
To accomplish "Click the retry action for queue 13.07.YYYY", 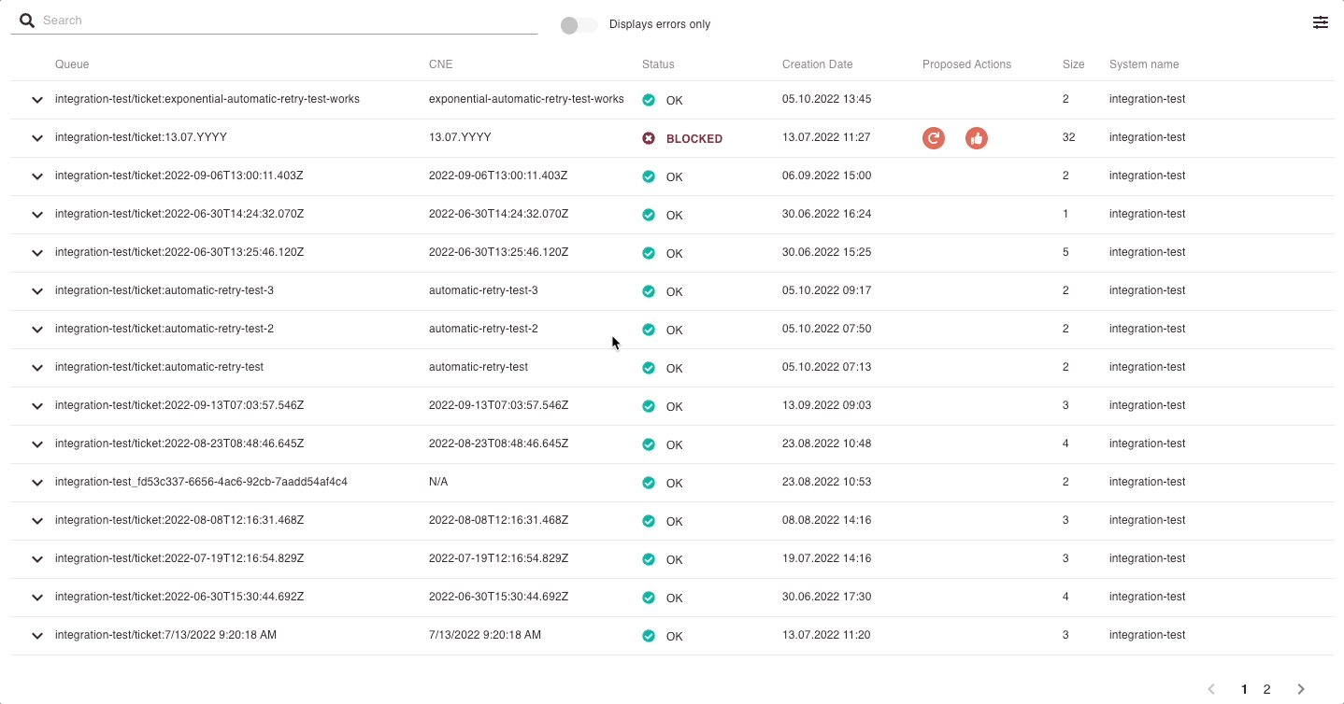I will click(x=933, y=137).
